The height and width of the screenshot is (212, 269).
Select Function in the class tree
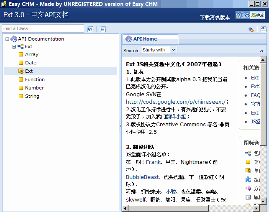[35, 79]
